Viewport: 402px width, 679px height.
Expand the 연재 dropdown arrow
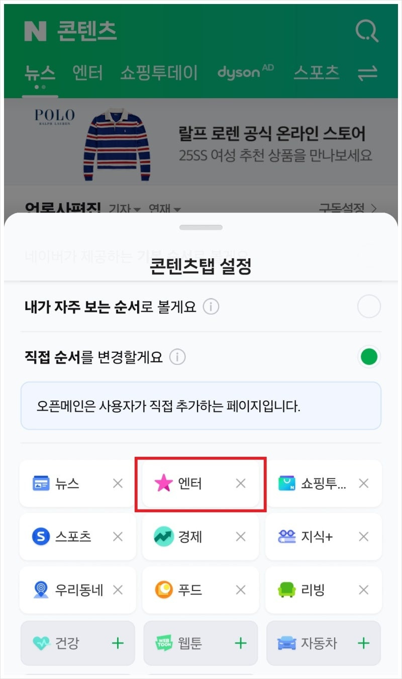[176, 209]
